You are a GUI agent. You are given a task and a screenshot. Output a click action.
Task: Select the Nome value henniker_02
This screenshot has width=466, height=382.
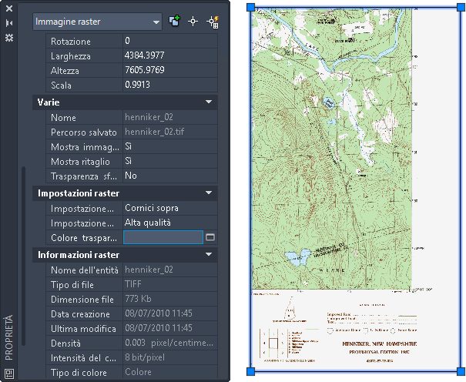tap(170, 117)
